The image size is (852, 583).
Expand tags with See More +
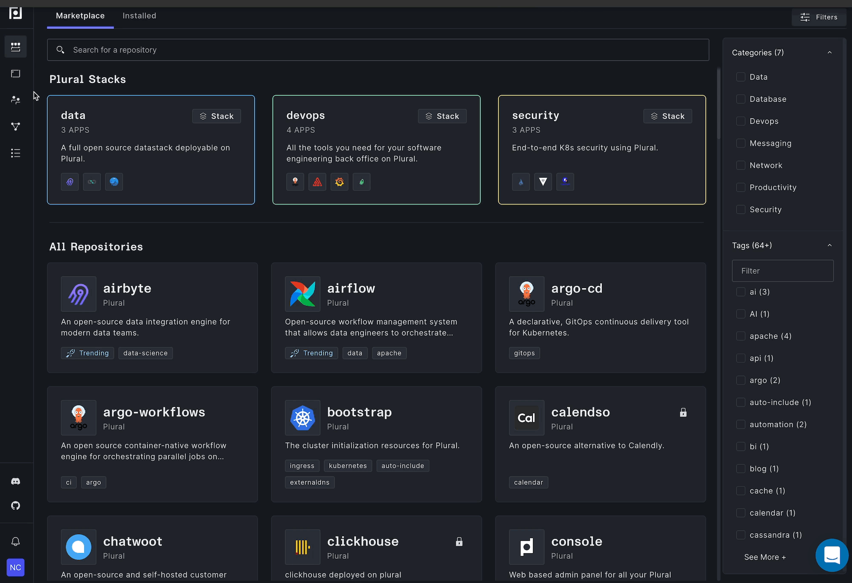[765, 557]
